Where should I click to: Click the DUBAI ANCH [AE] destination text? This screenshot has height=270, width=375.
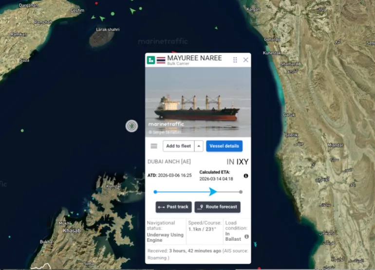pyautogui.click(x=169, y=162)
